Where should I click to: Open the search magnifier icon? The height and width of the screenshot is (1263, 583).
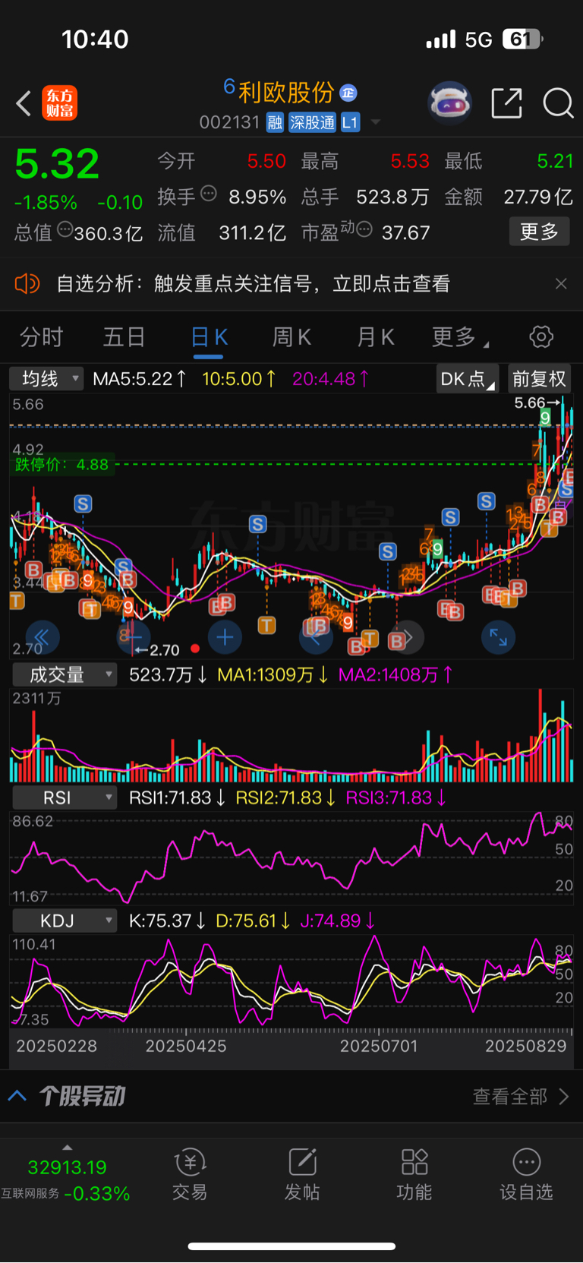(558, 103)
